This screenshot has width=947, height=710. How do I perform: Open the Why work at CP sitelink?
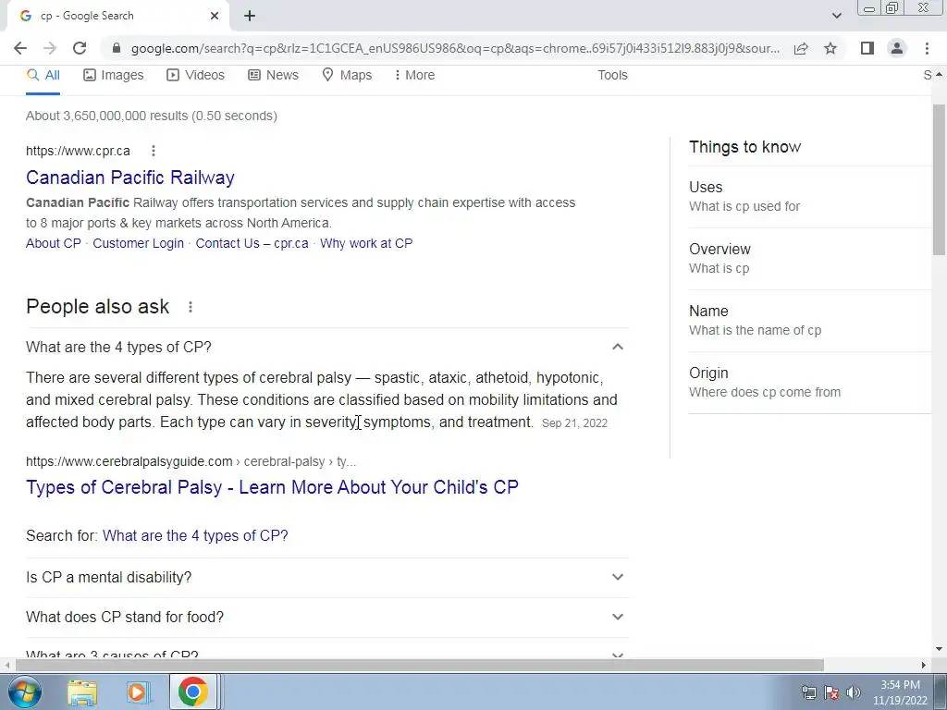tap(366, 243)
